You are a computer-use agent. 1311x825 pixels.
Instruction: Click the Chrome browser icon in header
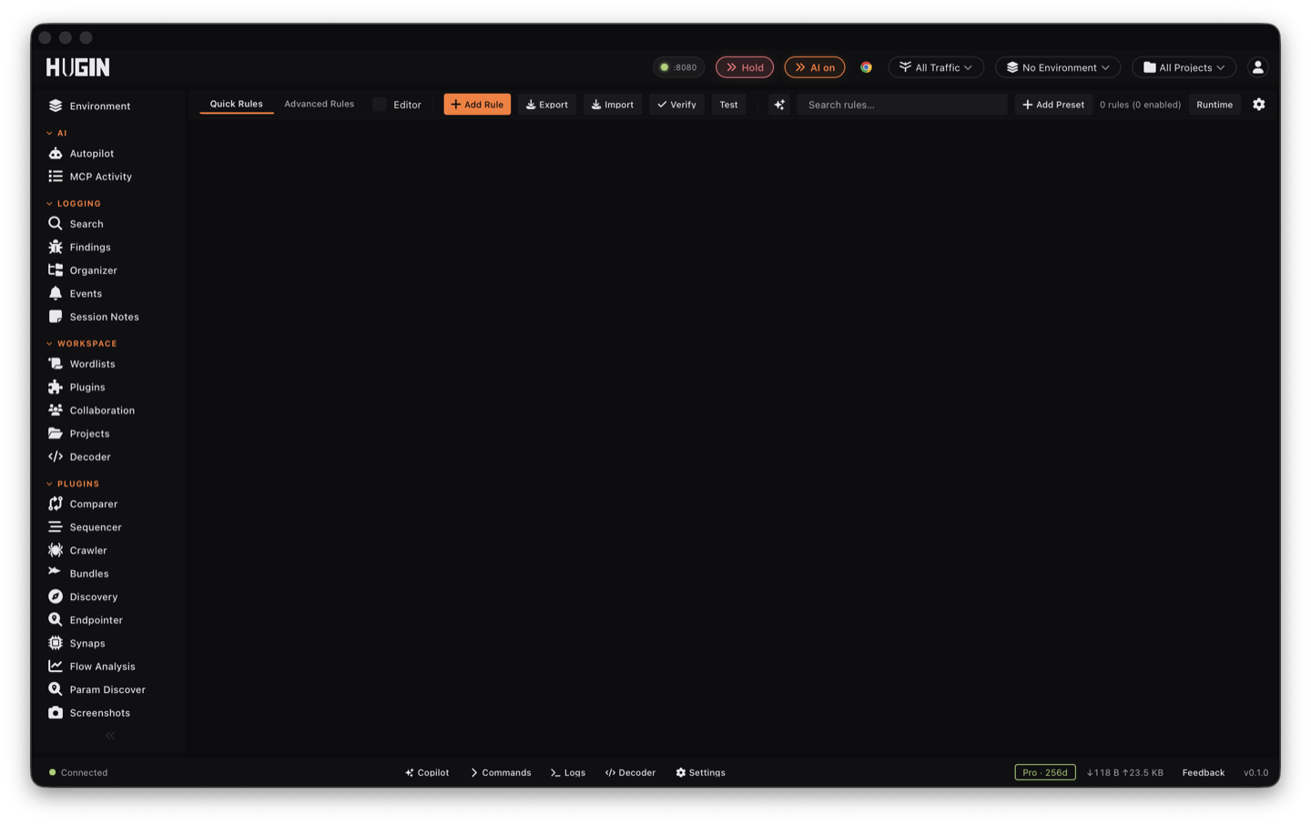pos(866,67)
